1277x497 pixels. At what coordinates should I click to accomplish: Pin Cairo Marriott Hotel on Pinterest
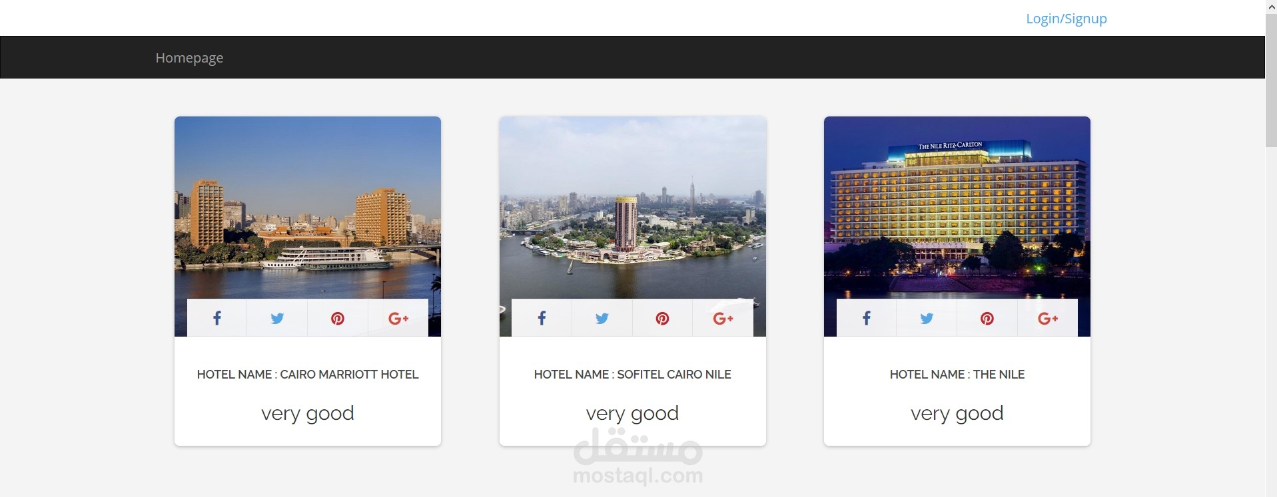pyautogui.click(x=338, y=318)
